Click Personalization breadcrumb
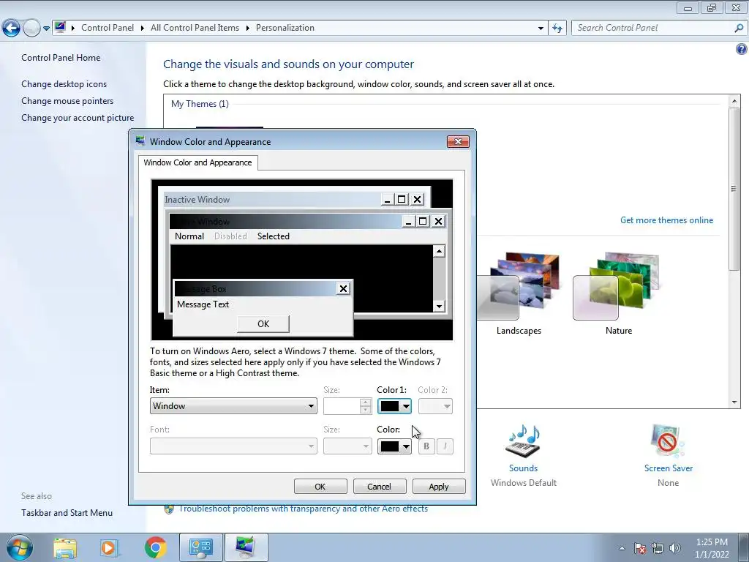 285,28
